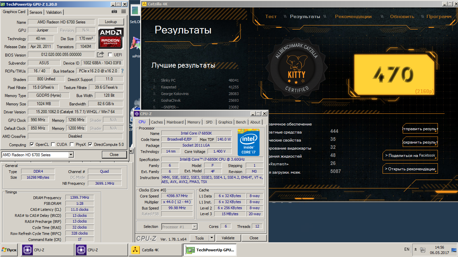Viewport: 458px width, 257px height.
Task: Toggle the OpenCL checkbox
Action: (x=32, y=145)
